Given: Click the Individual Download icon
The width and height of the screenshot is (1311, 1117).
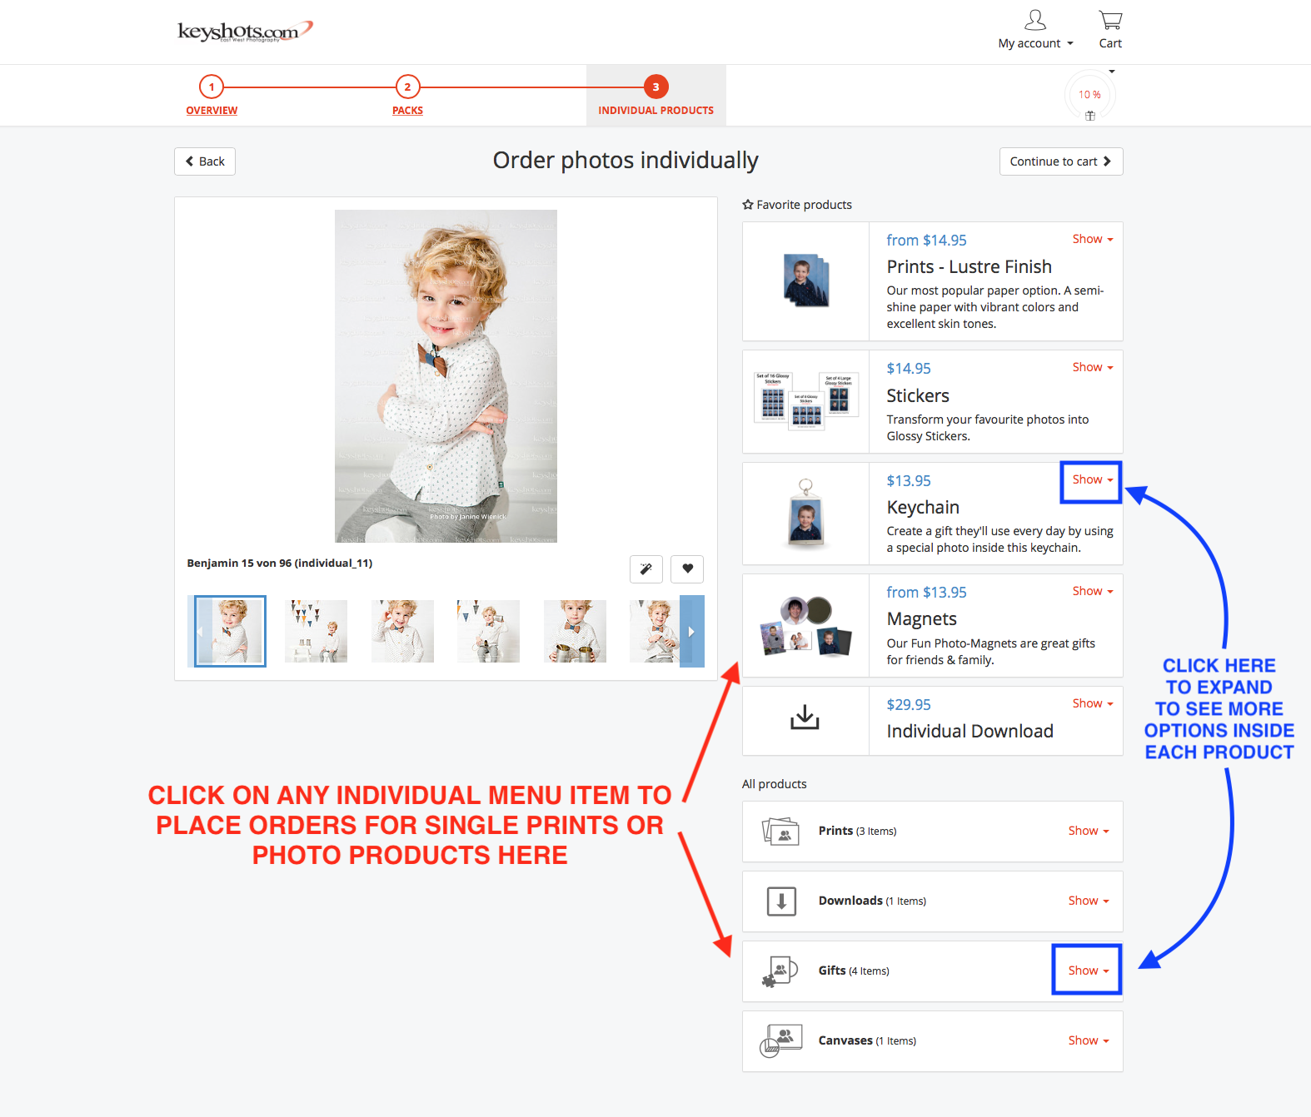Looking at the screenshot, I should point(805,717).
